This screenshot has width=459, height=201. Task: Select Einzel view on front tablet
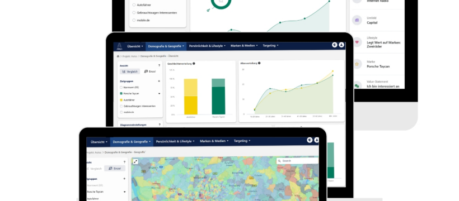coord(115,169)
